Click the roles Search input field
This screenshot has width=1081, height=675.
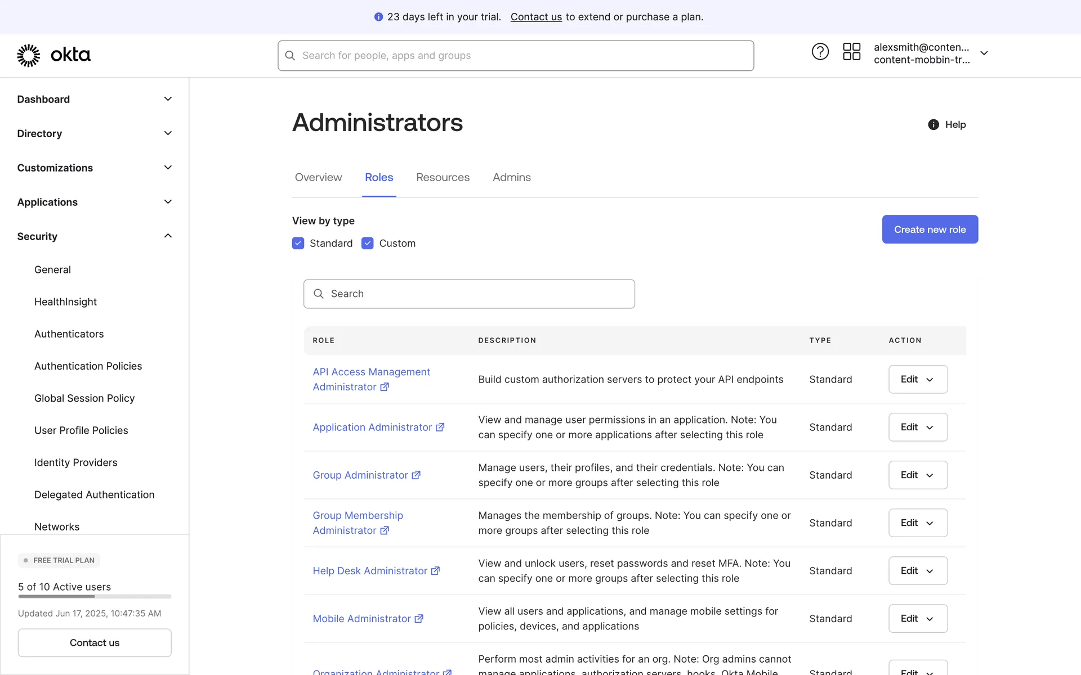[469, 294]
